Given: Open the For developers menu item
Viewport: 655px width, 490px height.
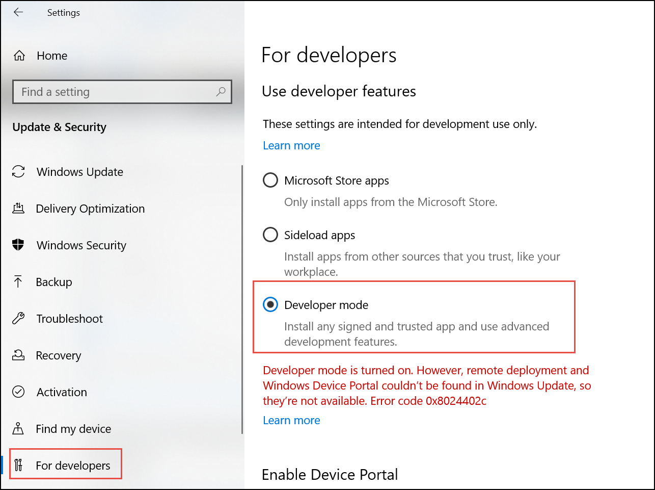Looking at the screenshot, I should coord(73,466).
